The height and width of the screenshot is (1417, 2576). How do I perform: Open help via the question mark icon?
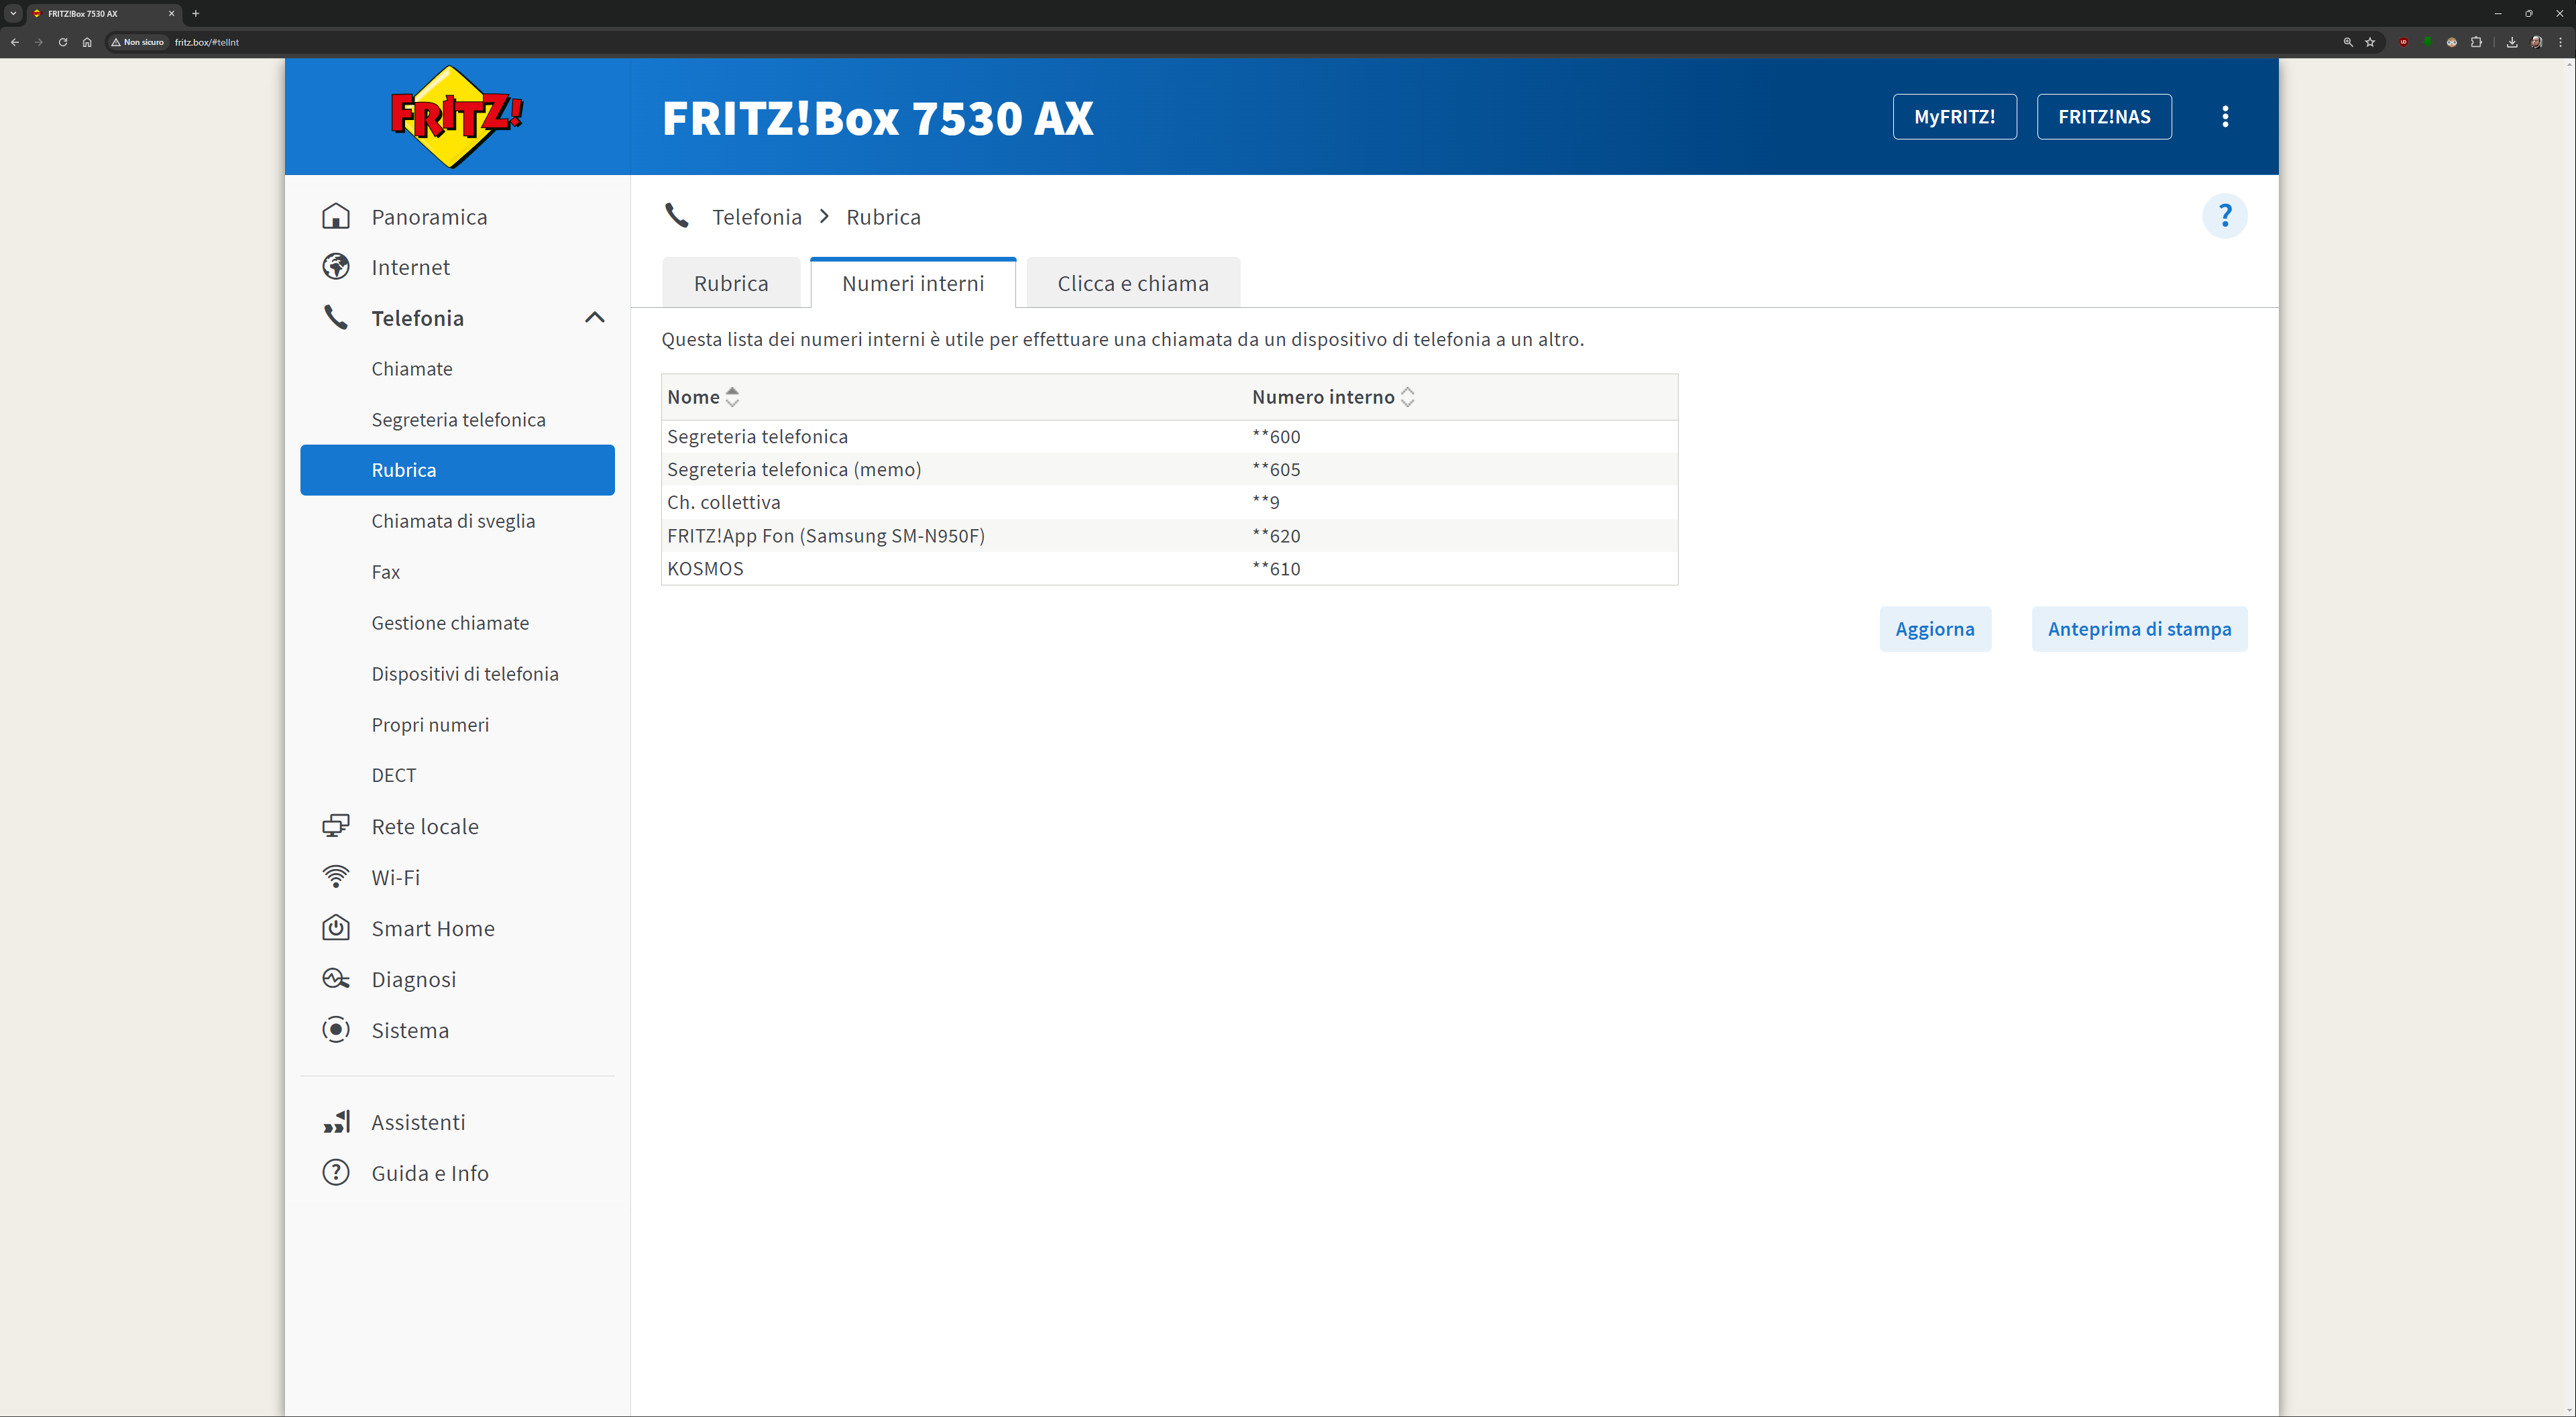coord(2224,216)
